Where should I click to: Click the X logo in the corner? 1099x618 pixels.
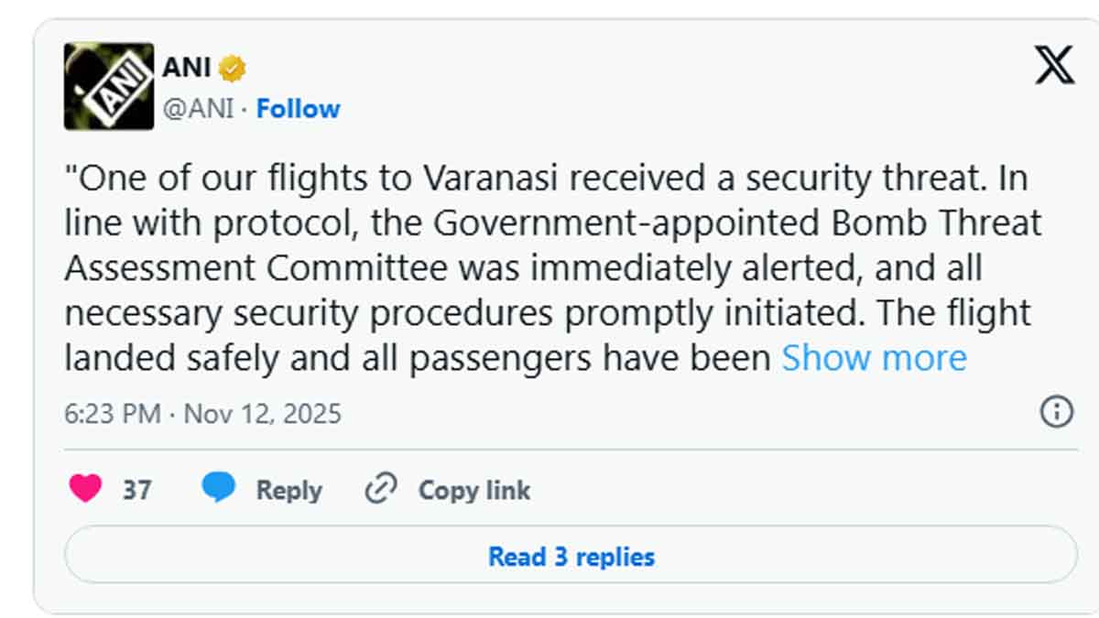[1054, 65]
